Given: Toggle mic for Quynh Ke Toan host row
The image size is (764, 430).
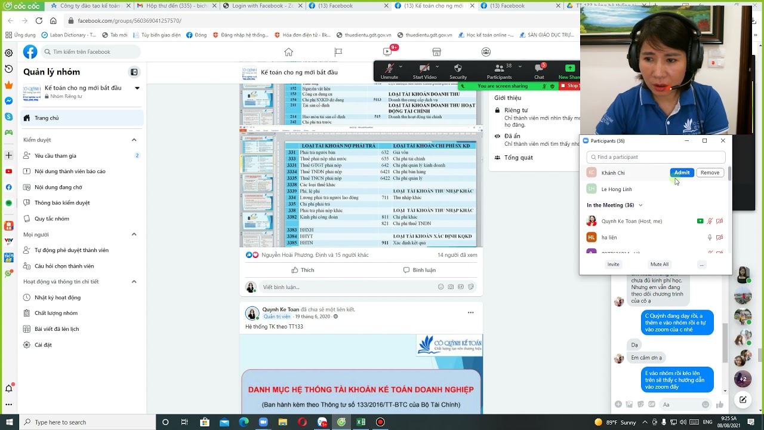Looking at the screenshot, I should [x=710, y=221].
